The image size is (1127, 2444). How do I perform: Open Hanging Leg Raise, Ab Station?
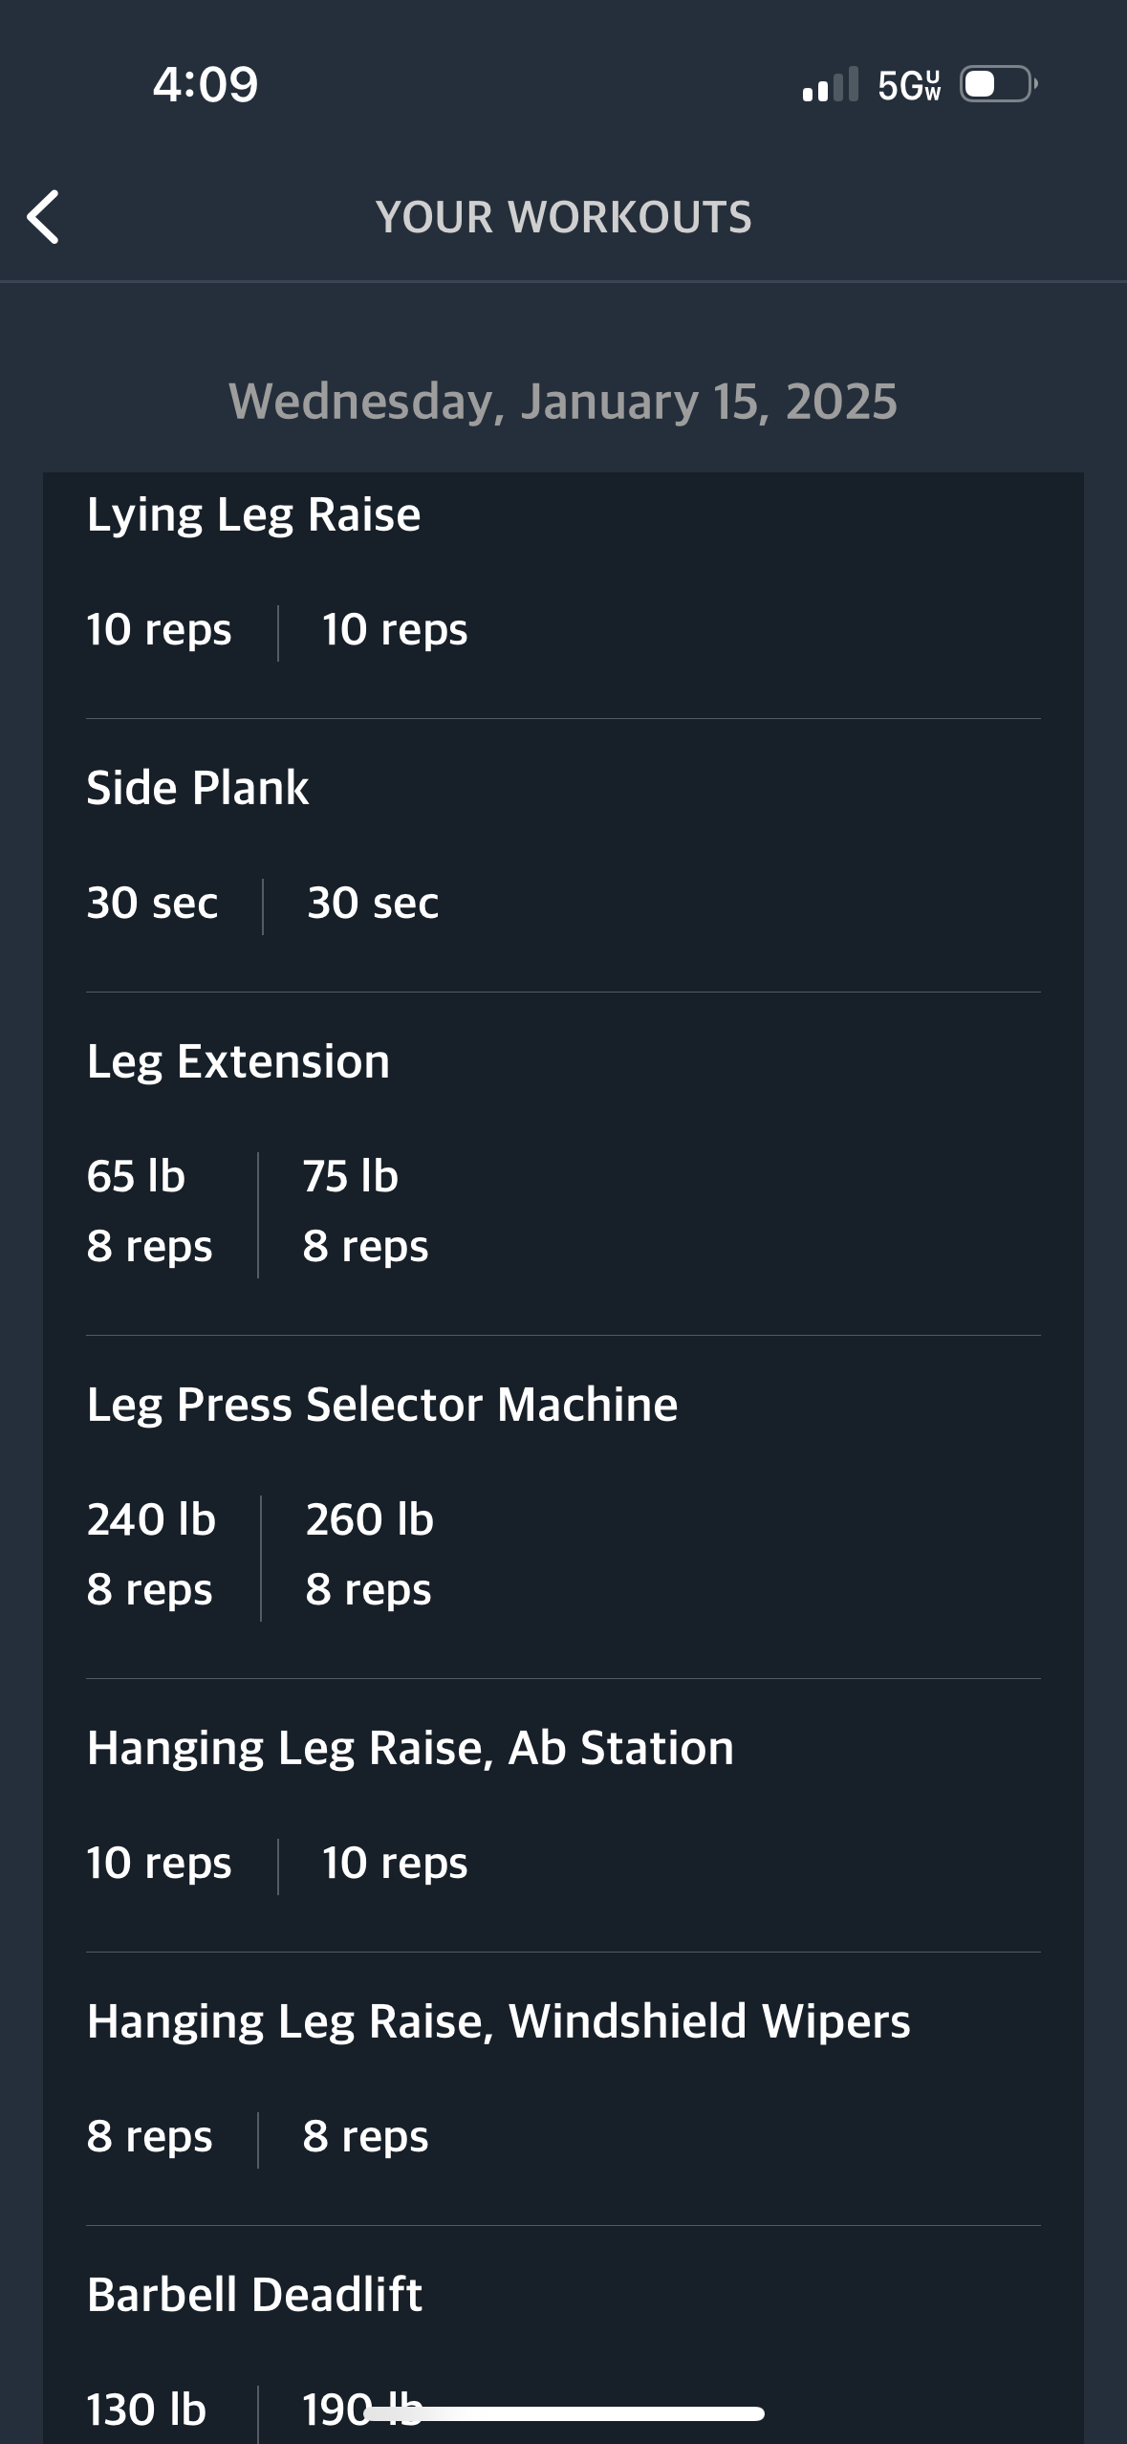(x=410, y=1748)
